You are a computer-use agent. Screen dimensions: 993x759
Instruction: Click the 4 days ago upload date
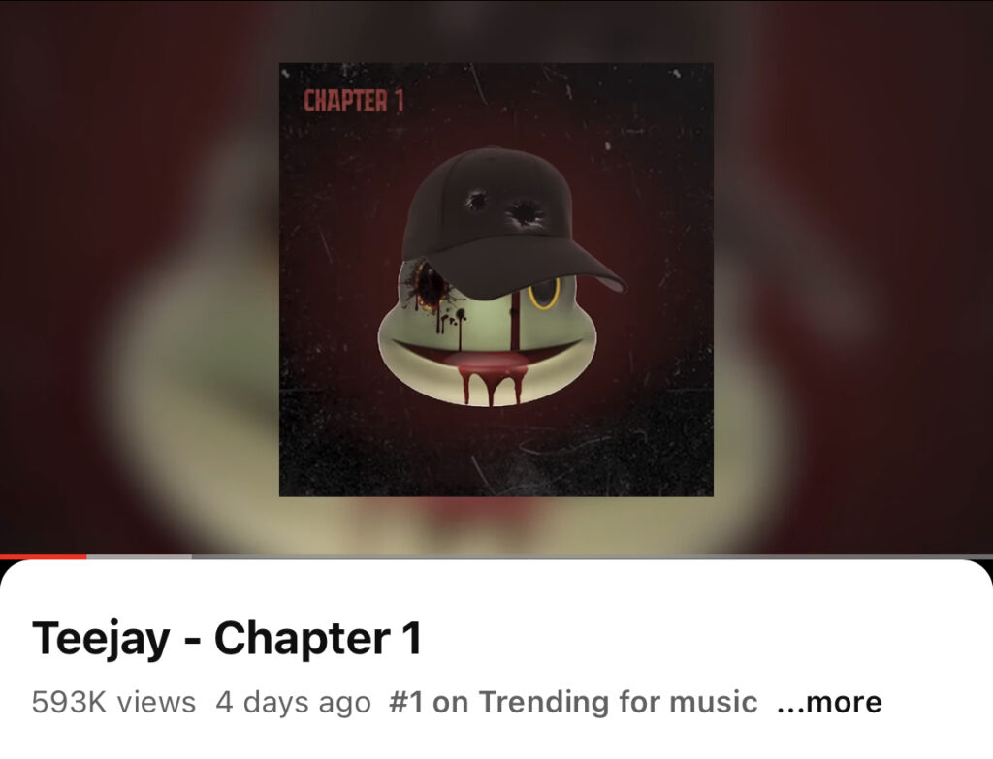point(293,702)
